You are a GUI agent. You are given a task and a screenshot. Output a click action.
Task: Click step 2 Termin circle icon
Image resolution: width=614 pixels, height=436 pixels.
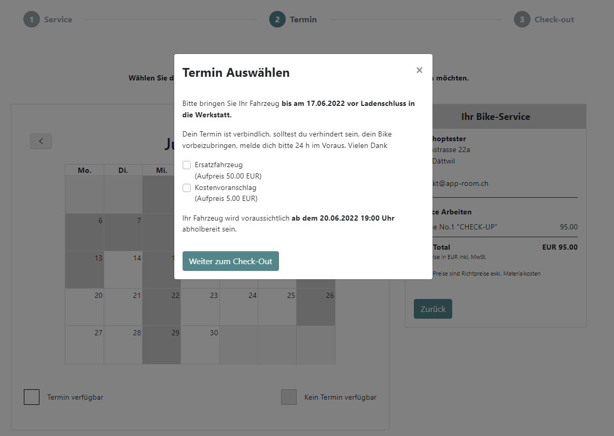(277, 20)
